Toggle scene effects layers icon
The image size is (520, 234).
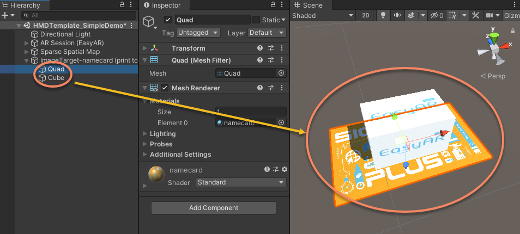[410, 15]
